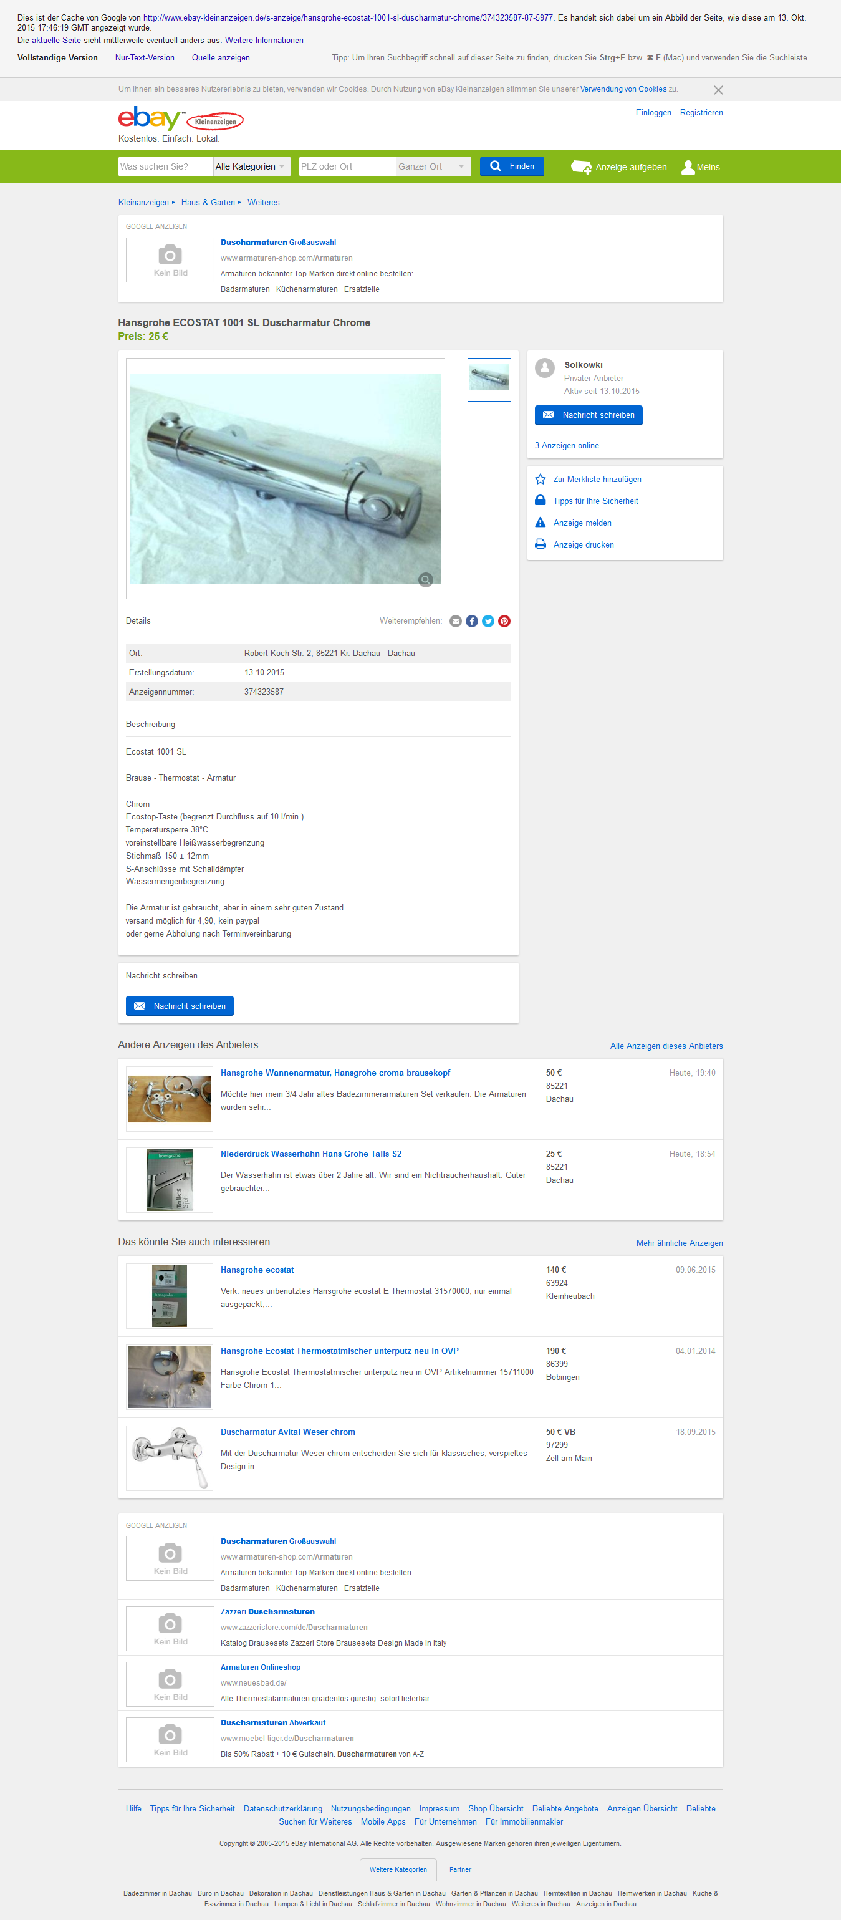The image size is (841, 1920).
Task: Click Weitere Informationen link
Action: click(264, 41)
